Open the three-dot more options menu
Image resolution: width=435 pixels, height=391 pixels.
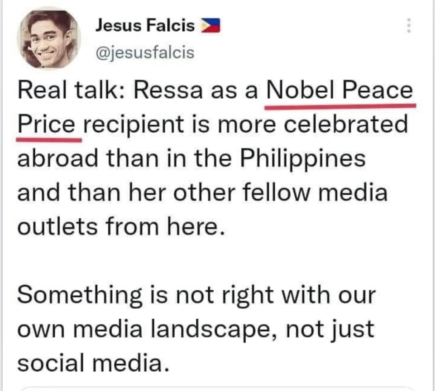pyautogui.click(x=409, y=26)
